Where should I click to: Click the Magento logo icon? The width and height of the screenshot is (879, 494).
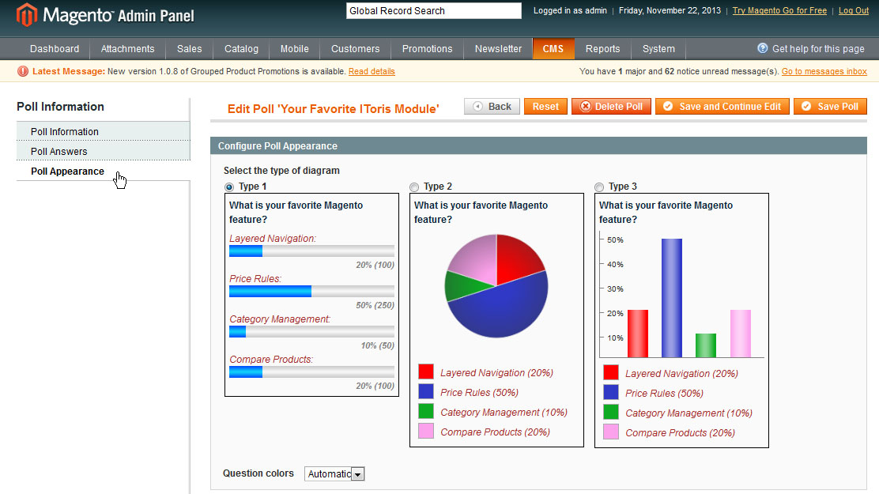[26, 14]
